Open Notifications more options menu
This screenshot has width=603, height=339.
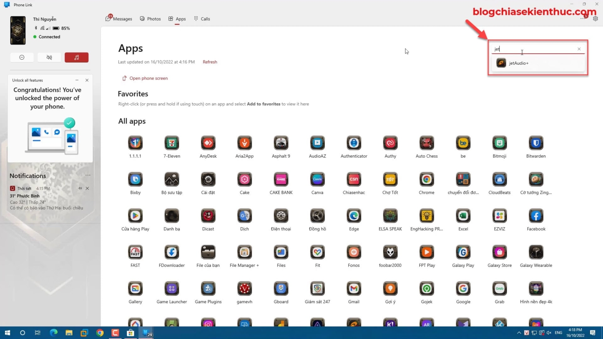point(88,175)
